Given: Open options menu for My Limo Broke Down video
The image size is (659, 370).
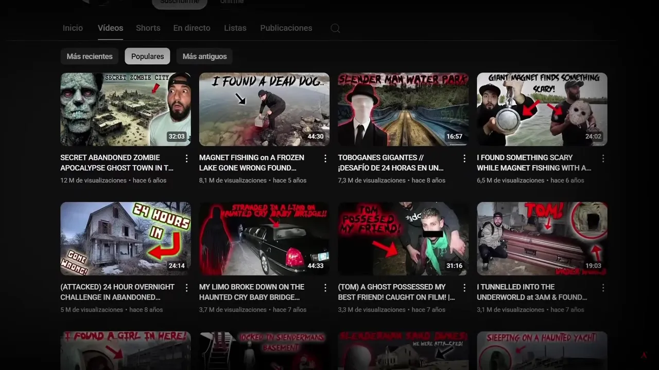Looking at the screenshot, I should click(325, 288).
